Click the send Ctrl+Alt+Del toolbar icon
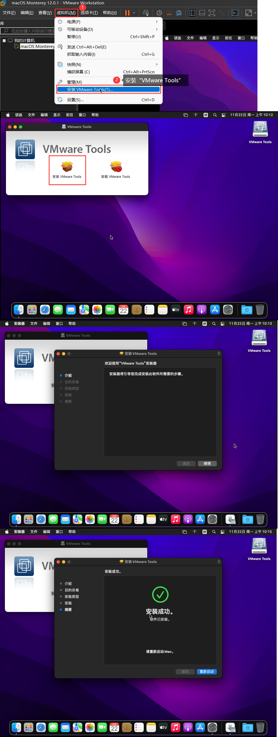The width and height of the screenshot is (278, 737). tap(146, 13)
